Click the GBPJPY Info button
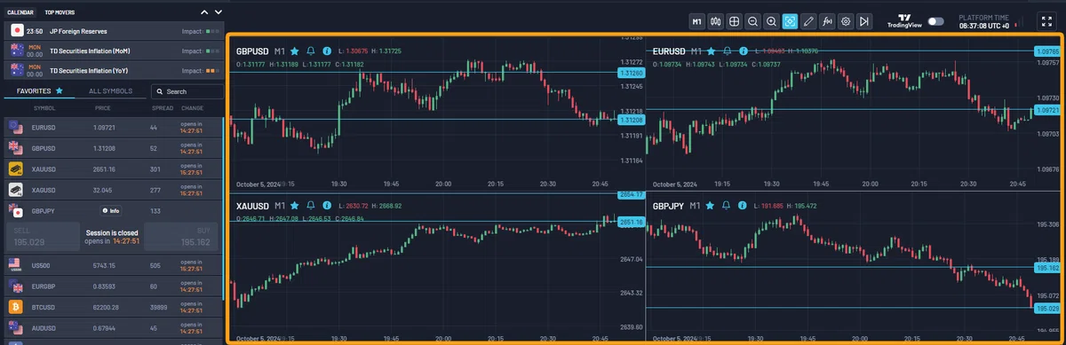 [x=111, y=211]
